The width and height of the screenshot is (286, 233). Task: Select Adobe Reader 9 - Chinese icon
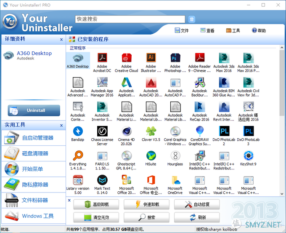pos(199,58)
